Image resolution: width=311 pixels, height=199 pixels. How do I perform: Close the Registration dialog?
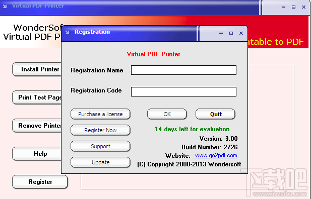coord(241,33)
